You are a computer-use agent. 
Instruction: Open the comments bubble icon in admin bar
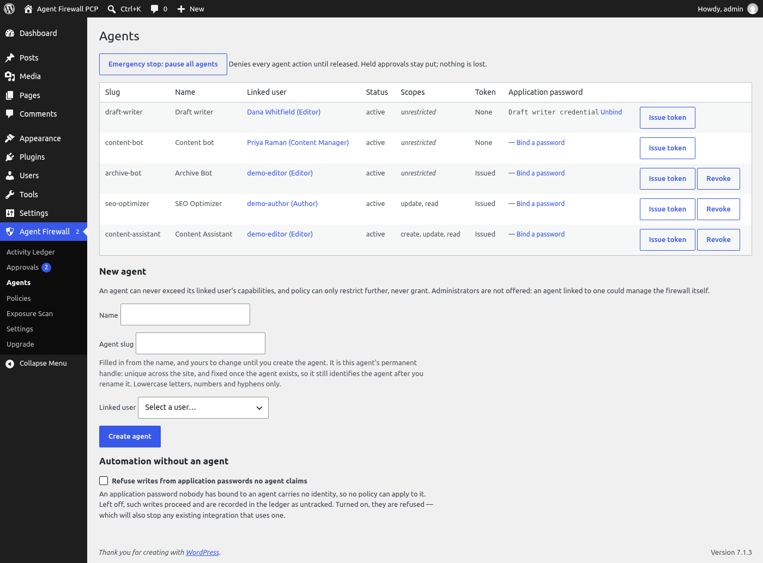coord(155,9)
